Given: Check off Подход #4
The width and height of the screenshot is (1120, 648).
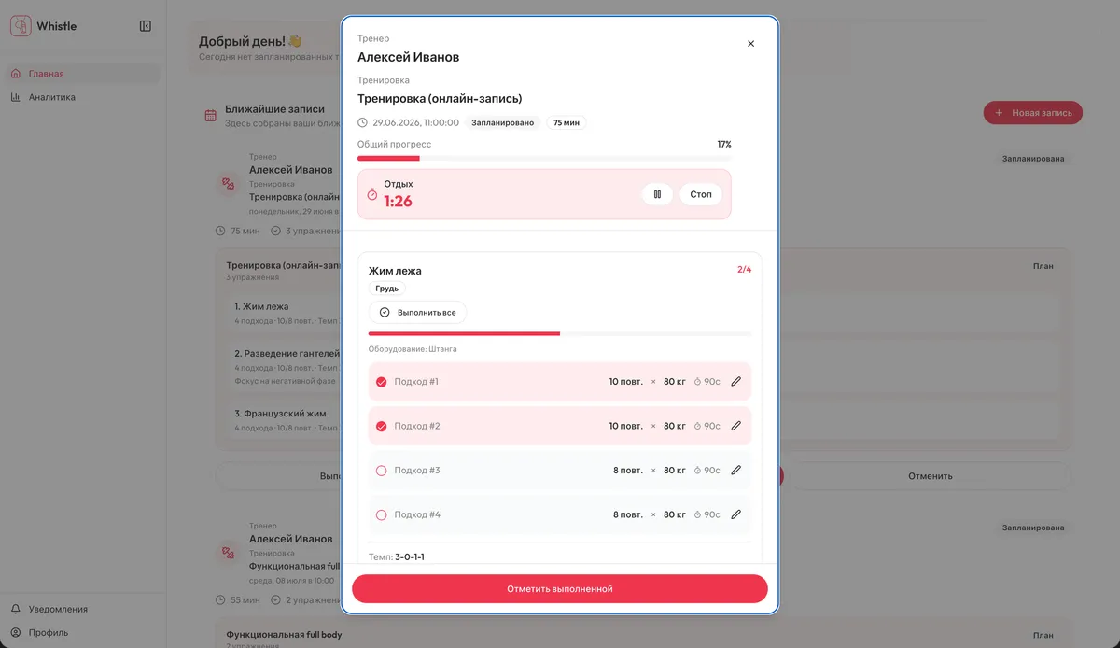Looking at the screenshot, I should click(x=381, y=514).
